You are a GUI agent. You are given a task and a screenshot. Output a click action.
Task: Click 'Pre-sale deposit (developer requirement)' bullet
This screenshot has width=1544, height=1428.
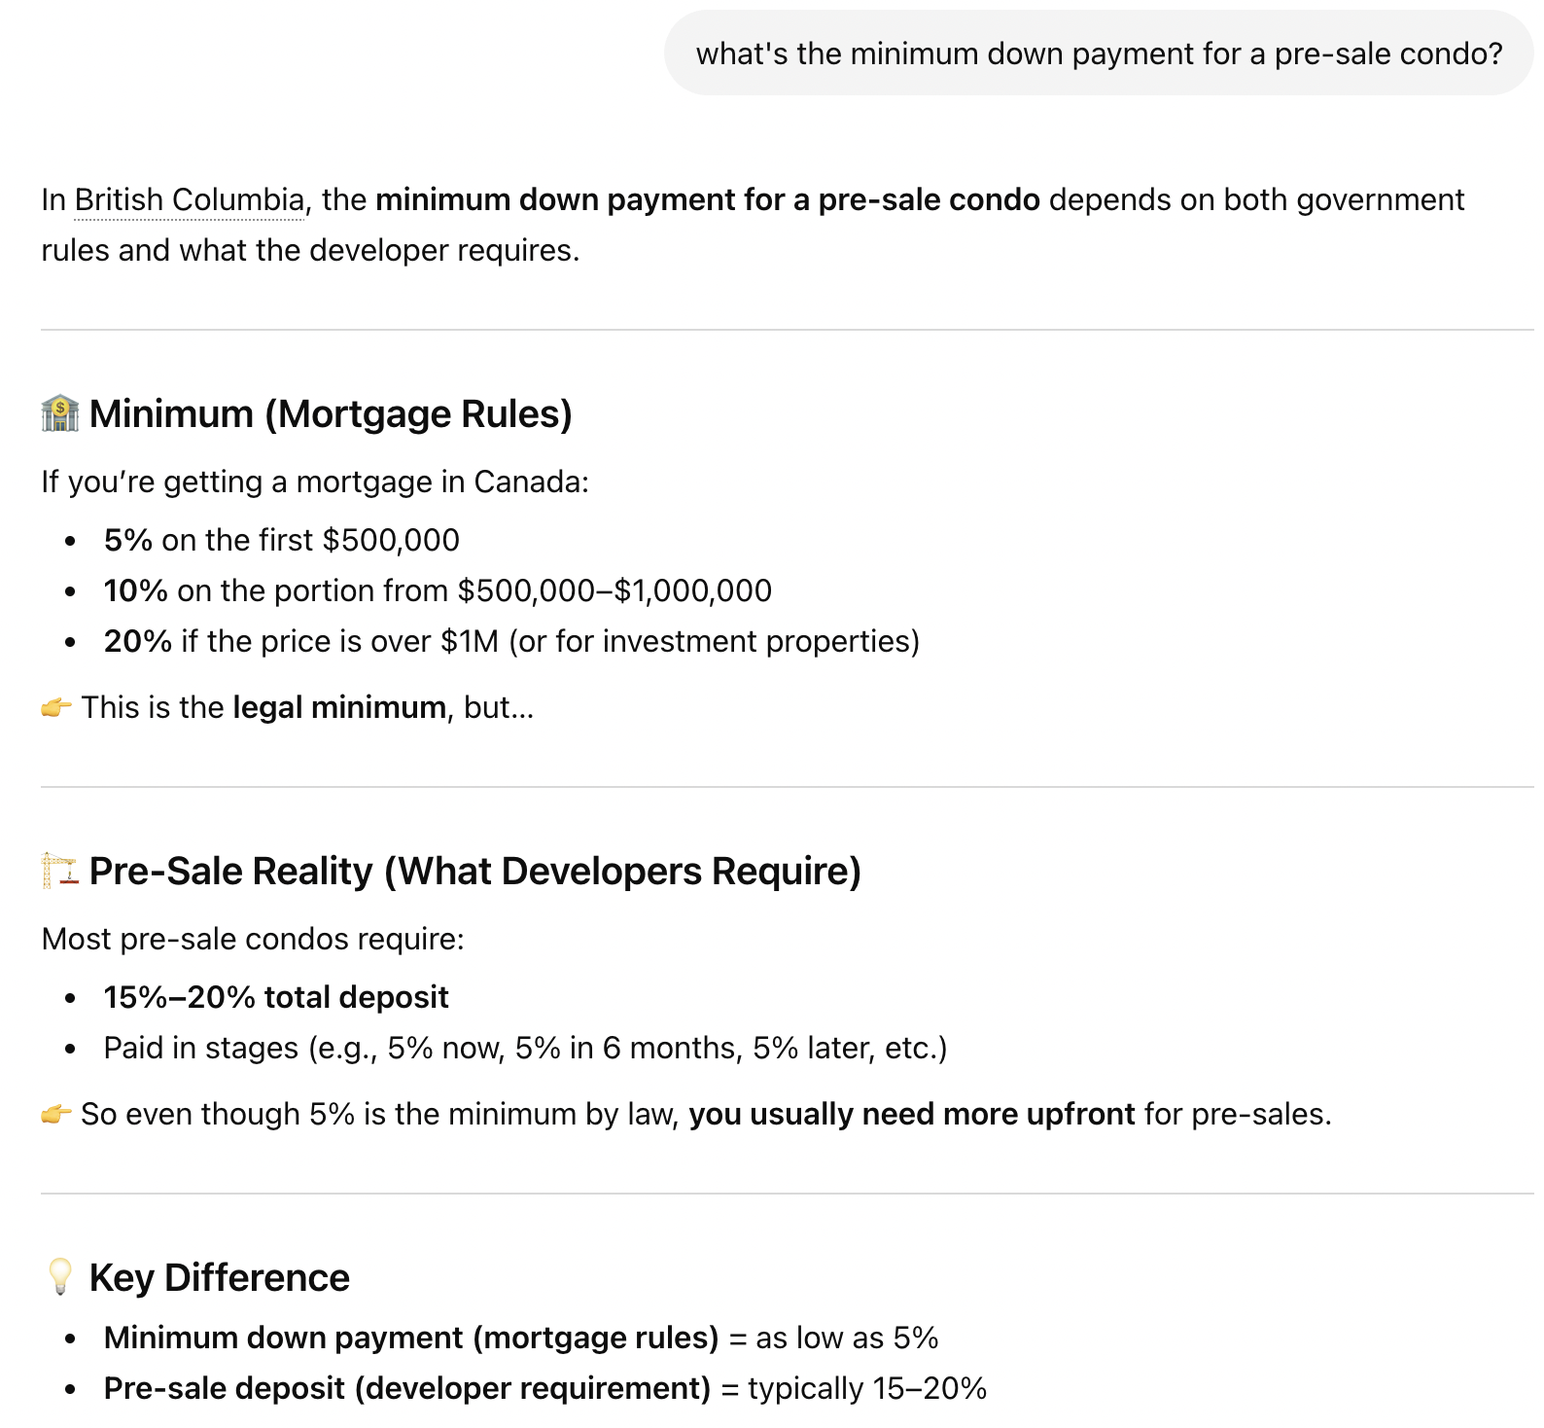coord(407,1388)
